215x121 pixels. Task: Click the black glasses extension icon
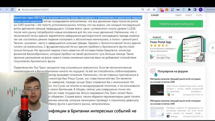point(178,10)
